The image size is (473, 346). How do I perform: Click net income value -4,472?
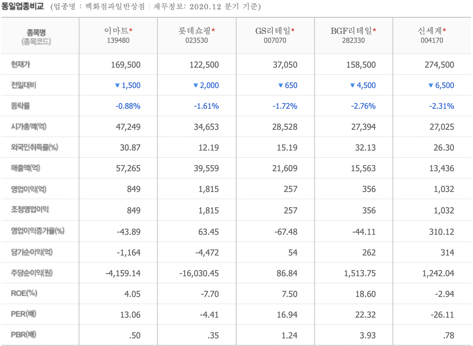click(x=207, y=253)
